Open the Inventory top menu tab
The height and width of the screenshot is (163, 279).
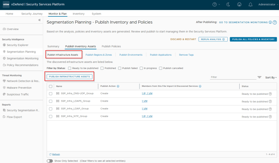coord(78,13)
